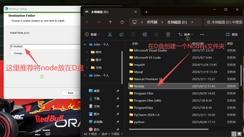Viewport: 244px width, 137px height.
Task: Click the Rename icon in Explorer toolbar
Action: coord(145,34)
